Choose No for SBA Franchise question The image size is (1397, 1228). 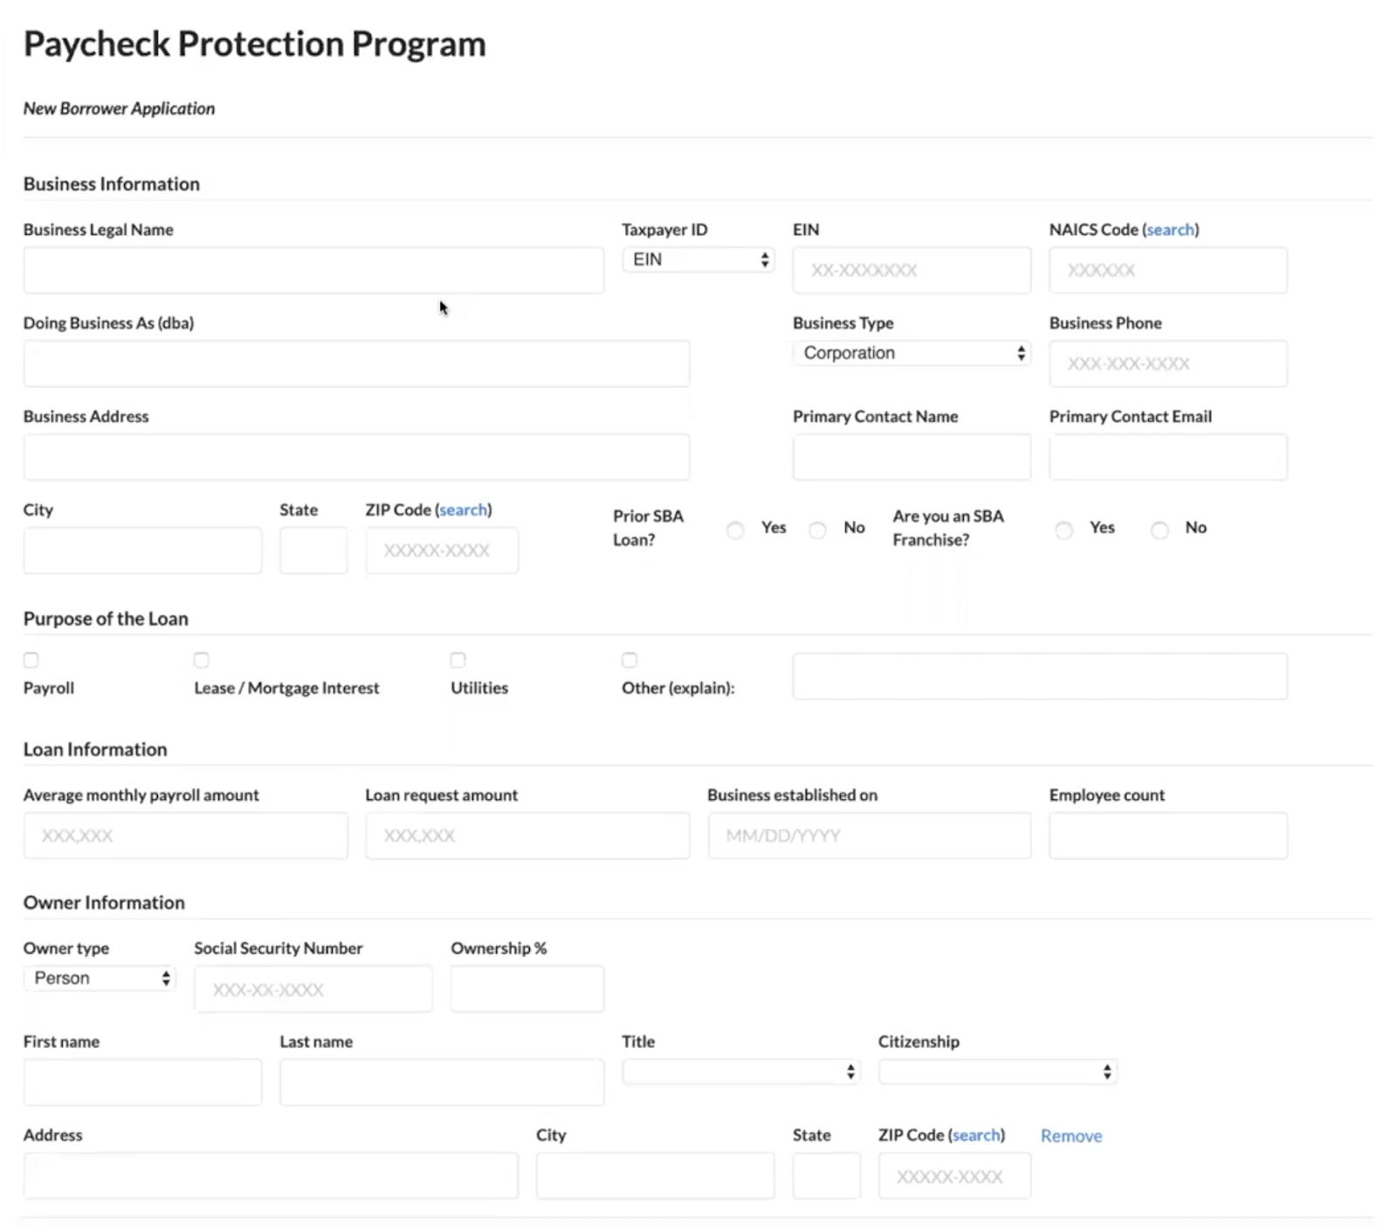click(x=1160, y=530)
